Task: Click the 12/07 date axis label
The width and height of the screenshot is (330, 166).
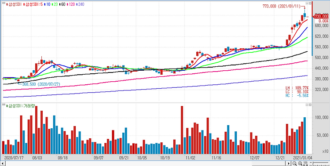Action: [x=254, y=158]
